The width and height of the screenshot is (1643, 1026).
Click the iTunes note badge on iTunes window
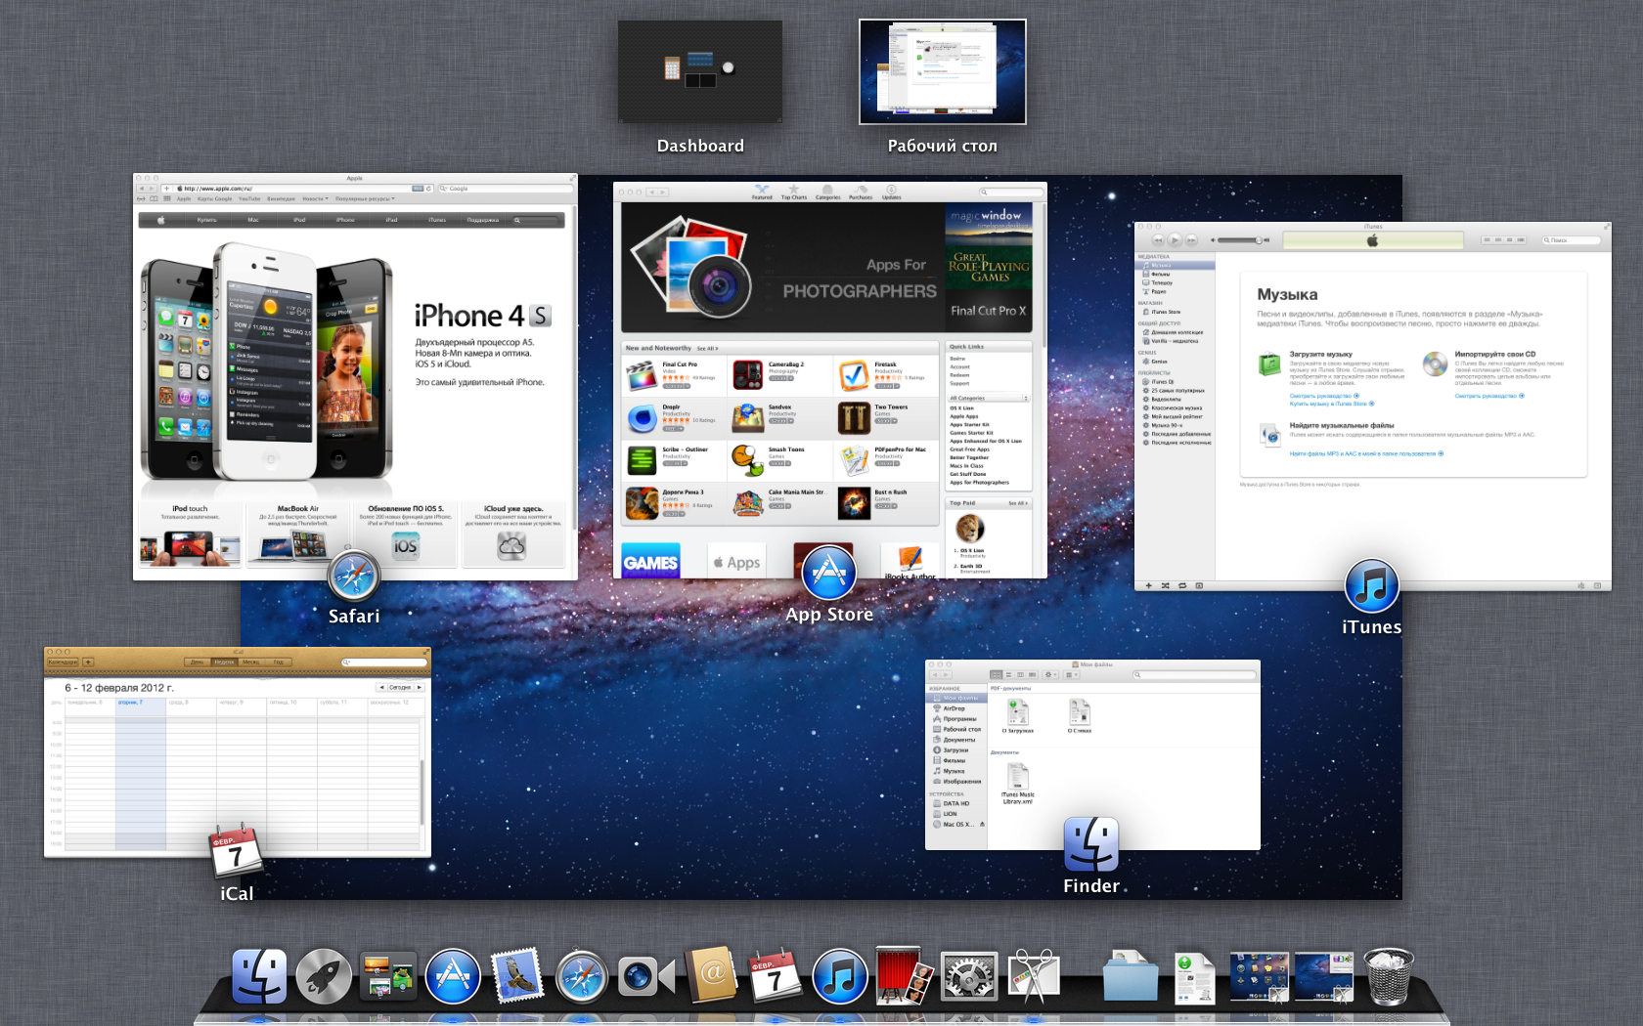tap(1372, 586)
